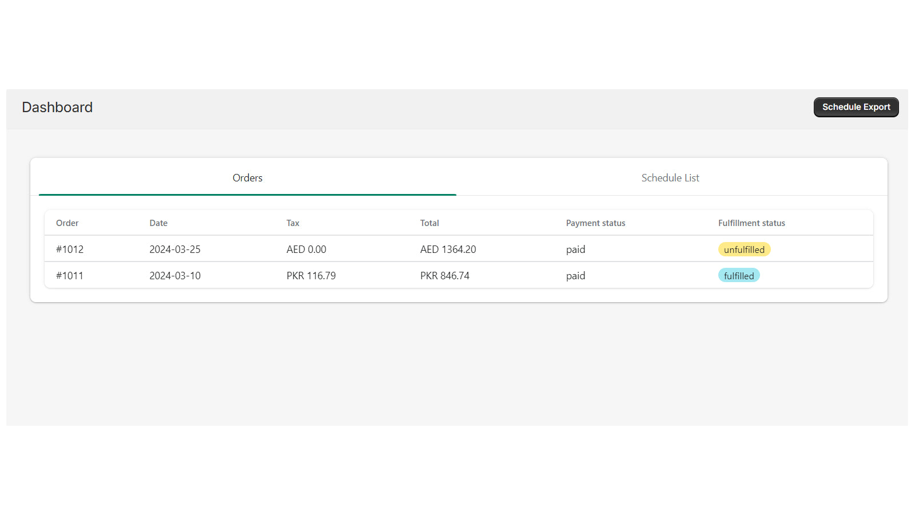Switch to the Schedule List tab
This screenshot has height=515, width=915.
pos(670,177)
